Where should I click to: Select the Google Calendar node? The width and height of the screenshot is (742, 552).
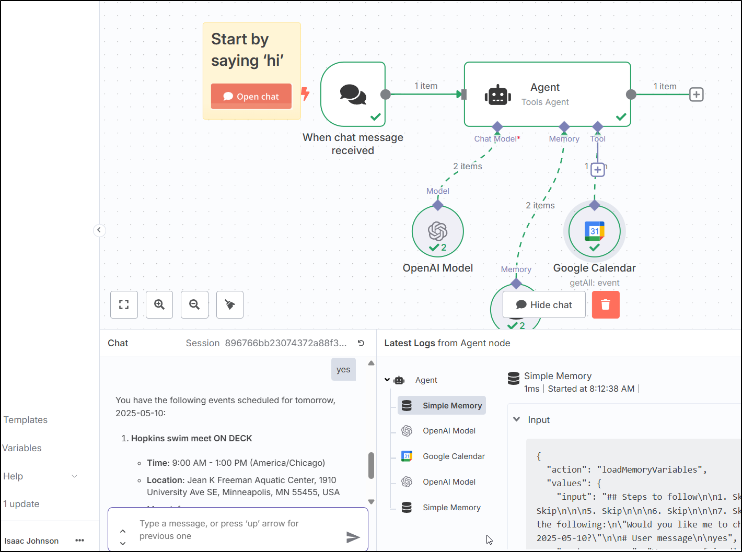595,231
